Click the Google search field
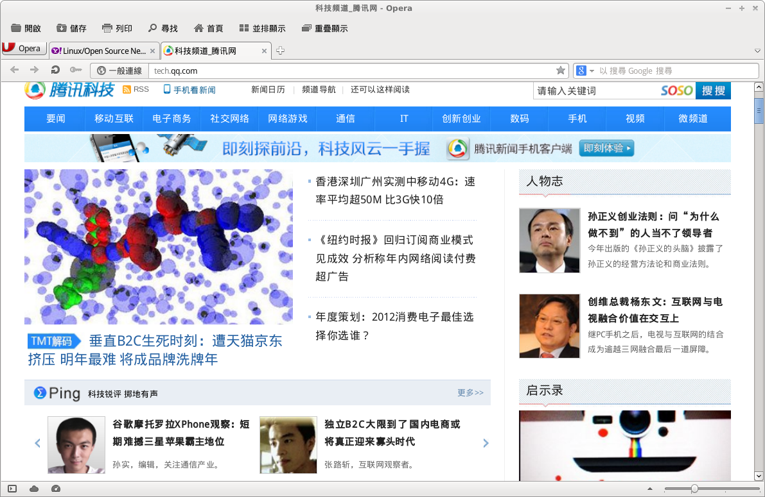765x497 pixels. tap(677, 71)
